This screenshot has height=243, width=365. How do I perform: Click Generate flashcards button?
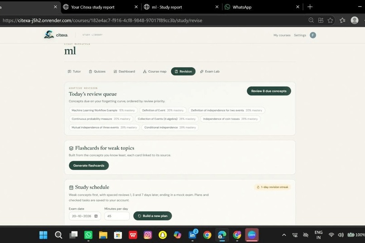(x=89, y=166)
